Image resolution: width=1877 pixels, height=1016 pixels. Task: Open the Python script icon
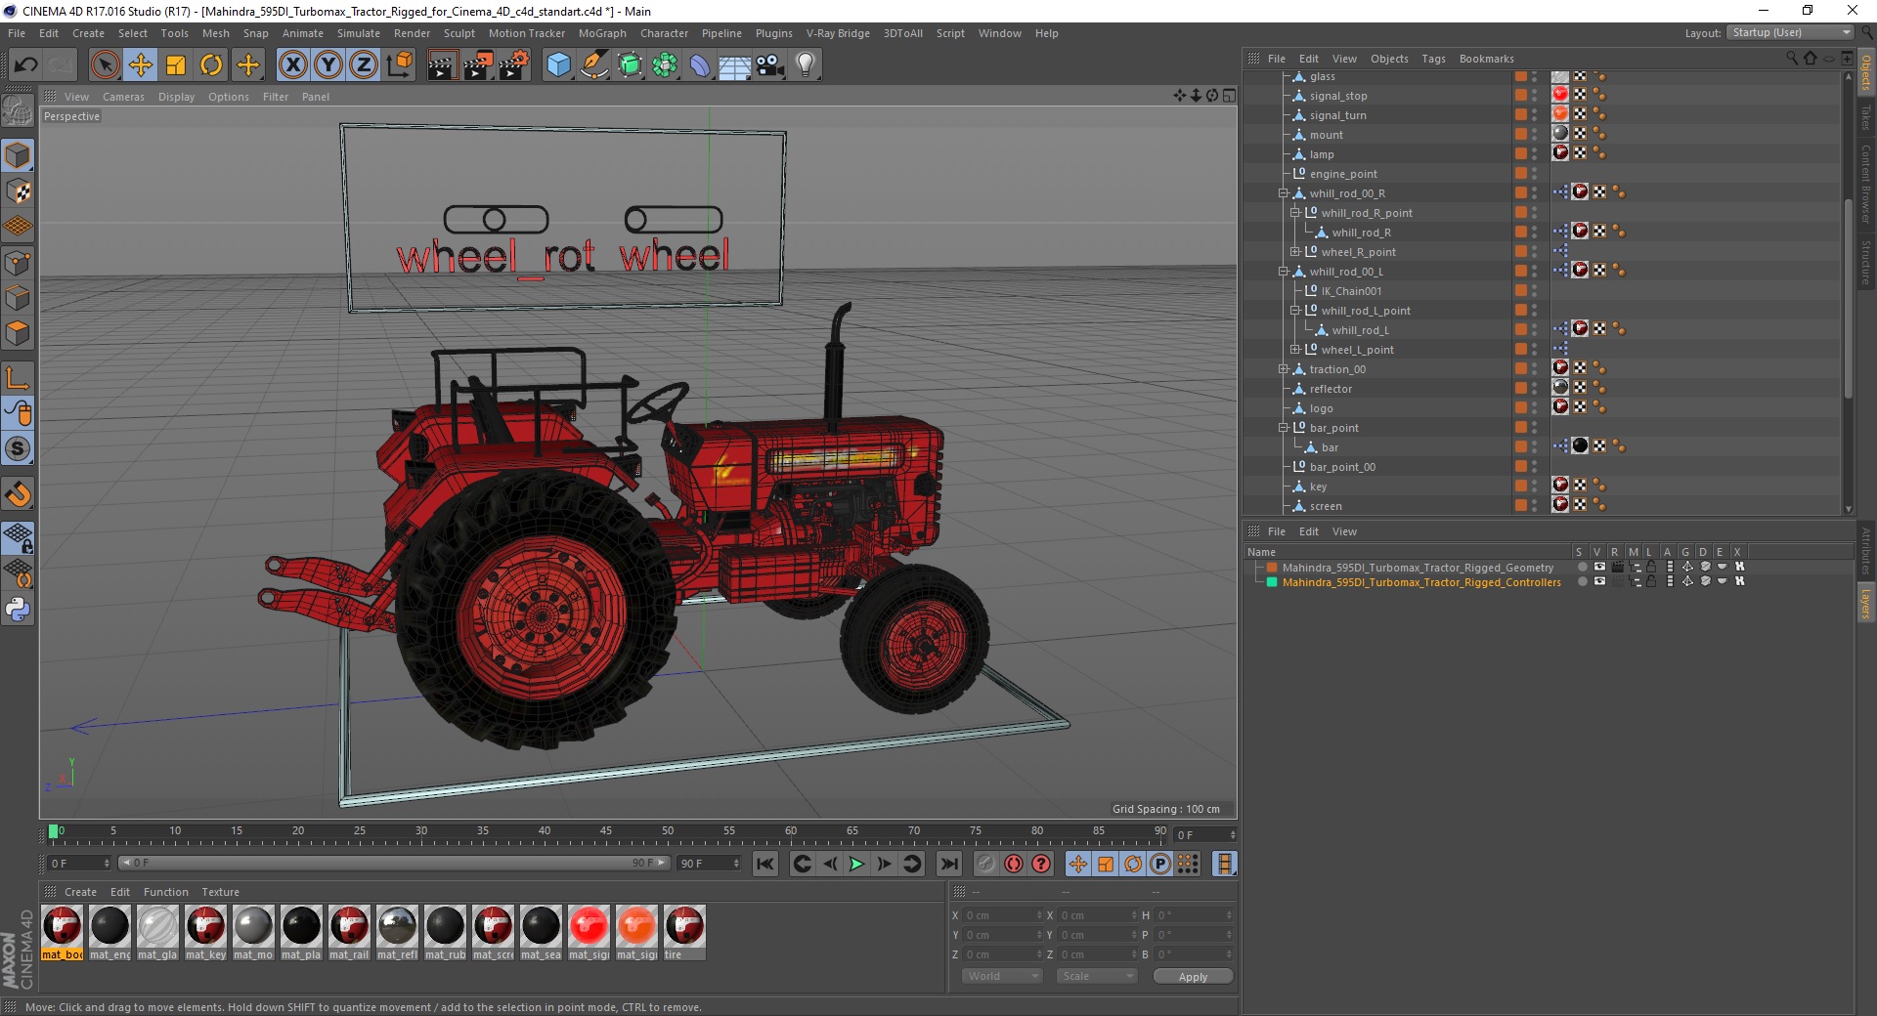pos(18,610)
